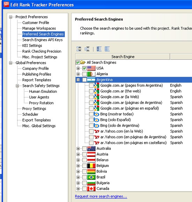Click the collapse all tree toolbar icon
192x202 pixels.
tap(87, 49)
